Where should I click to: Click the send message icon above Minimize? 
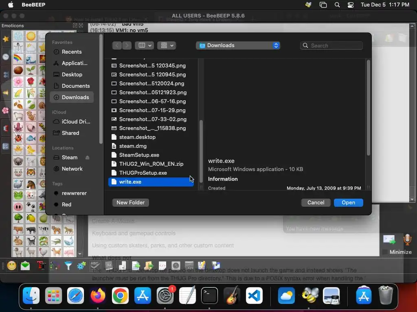coord(389,240)
